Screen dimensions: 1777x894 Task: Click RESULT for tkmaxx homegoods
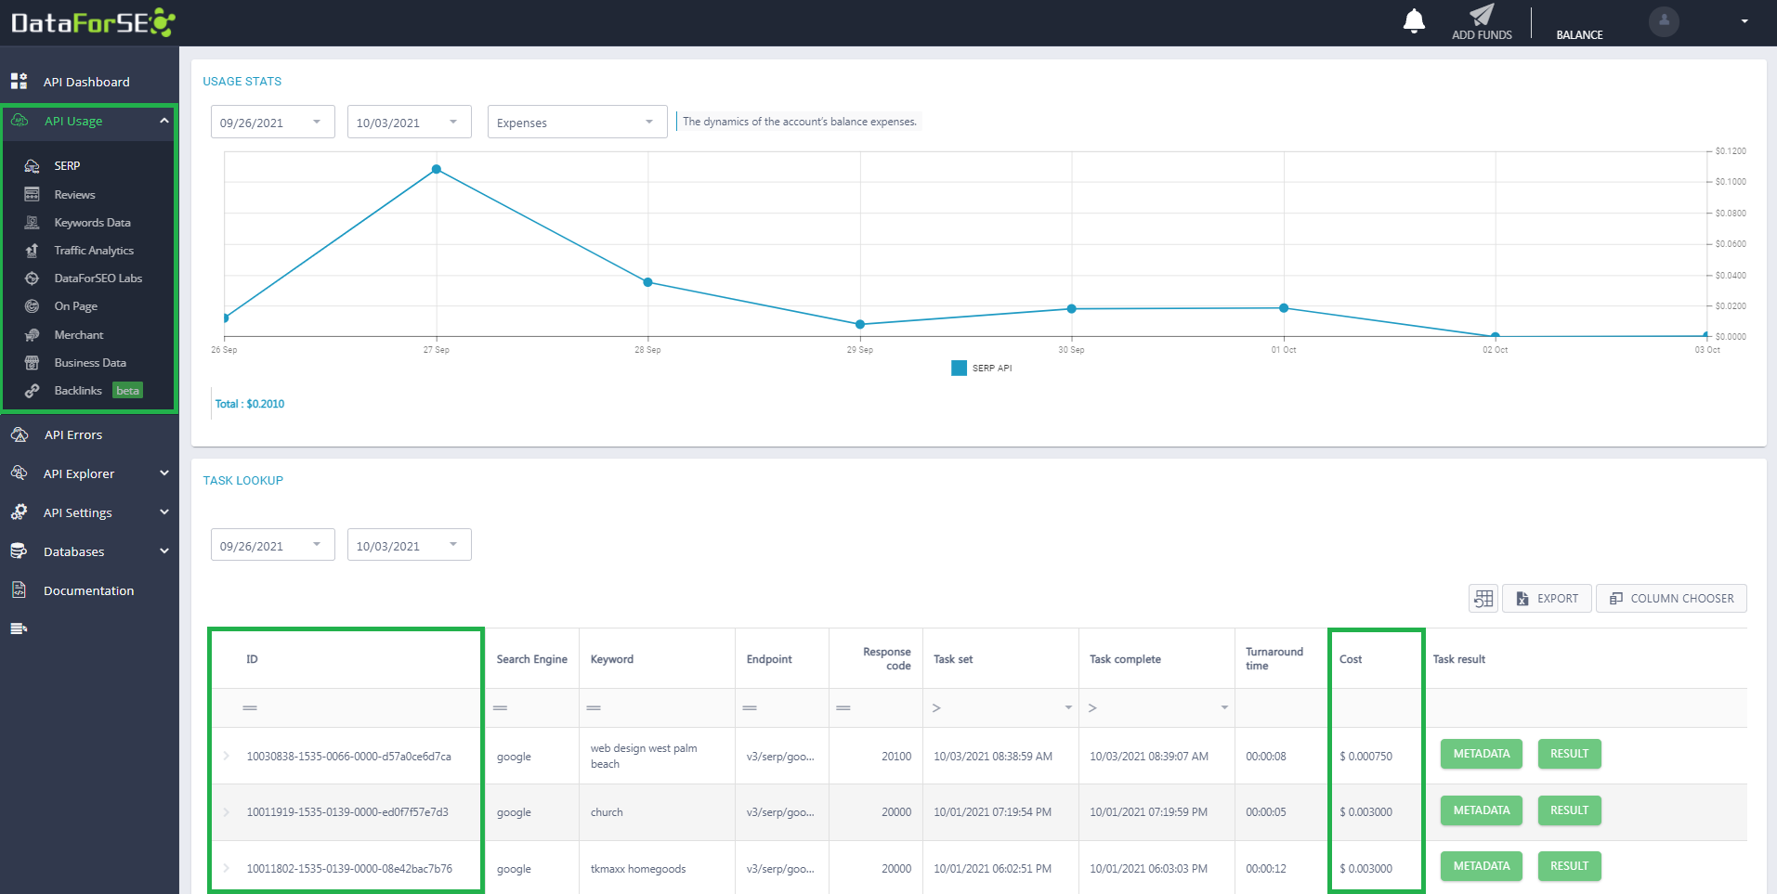pyautogui.click(x=1569, y=866)
